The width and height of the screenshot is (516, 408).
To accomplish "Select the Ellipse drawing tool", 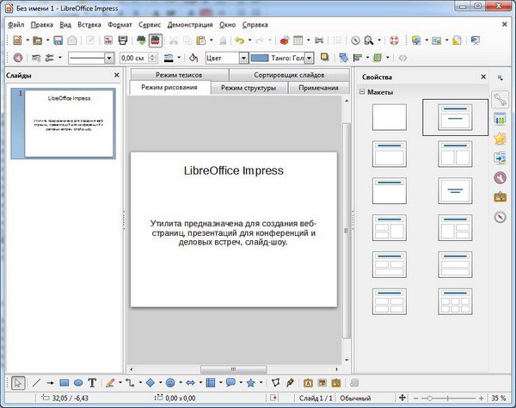I will coord(78,382).
